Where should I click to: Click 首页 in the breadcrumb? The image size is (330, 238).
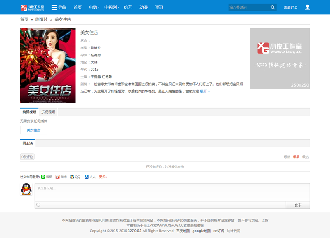point(24,19)
